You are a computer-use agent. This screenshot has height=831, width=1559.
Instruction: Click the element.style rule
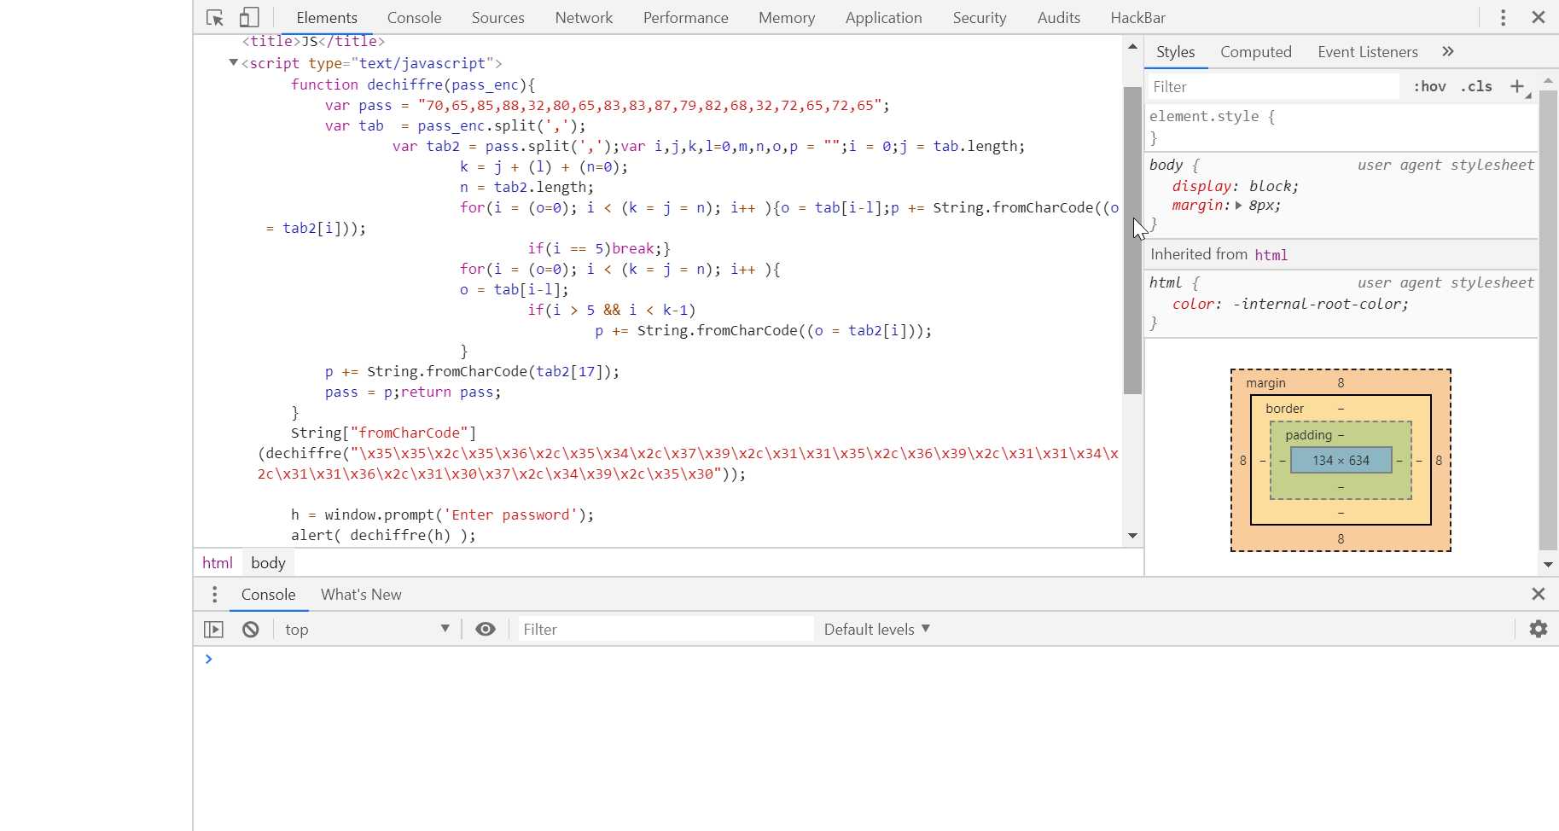pyautogui.click(x=1212, y=117)
